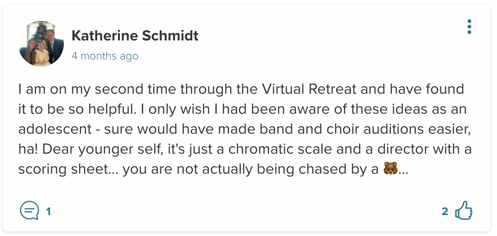Click the comment count number 1
The width and height of the screenshot is (497, 236).
[48, 211]
